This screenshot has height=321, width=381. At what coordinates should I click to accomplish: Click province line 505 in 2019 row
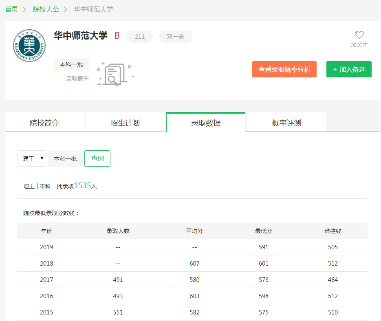333,247
